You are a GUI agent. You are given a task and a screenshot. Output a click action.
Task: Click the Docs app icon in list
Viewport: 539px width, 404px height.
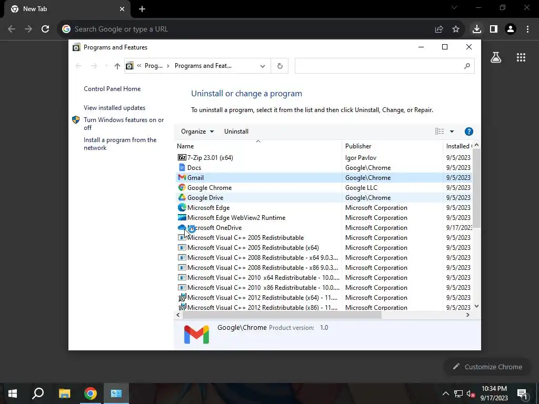coord(182,168)
